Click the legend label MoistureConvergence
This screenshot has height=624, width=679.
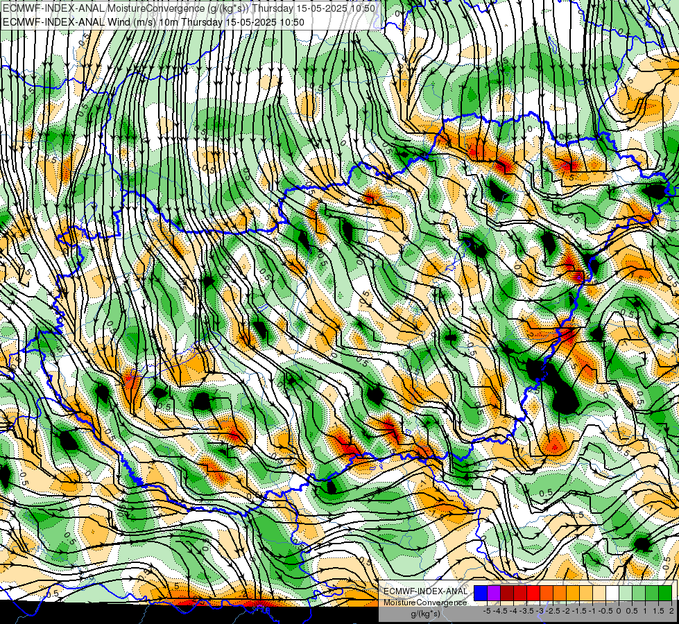pos(425,603)
